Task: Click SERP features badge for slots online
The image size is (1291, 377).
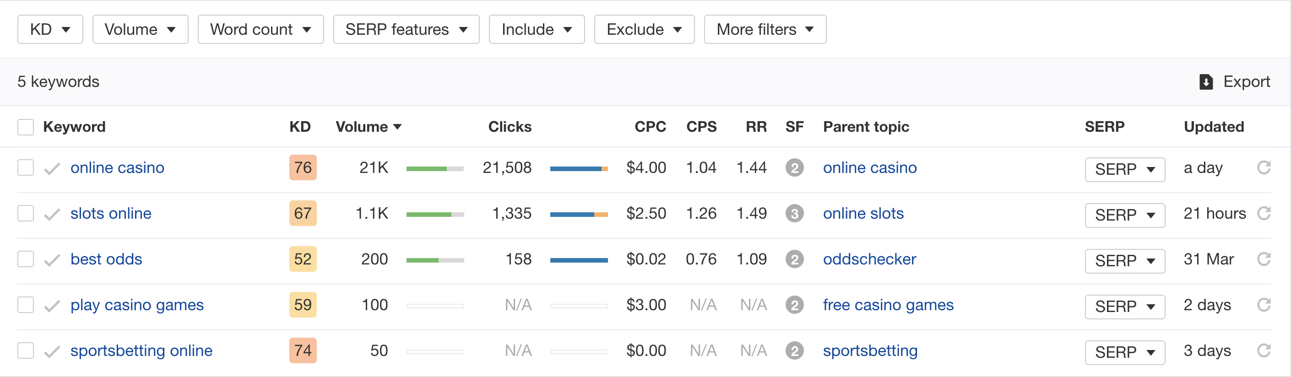Action: (x=794, y=214)
